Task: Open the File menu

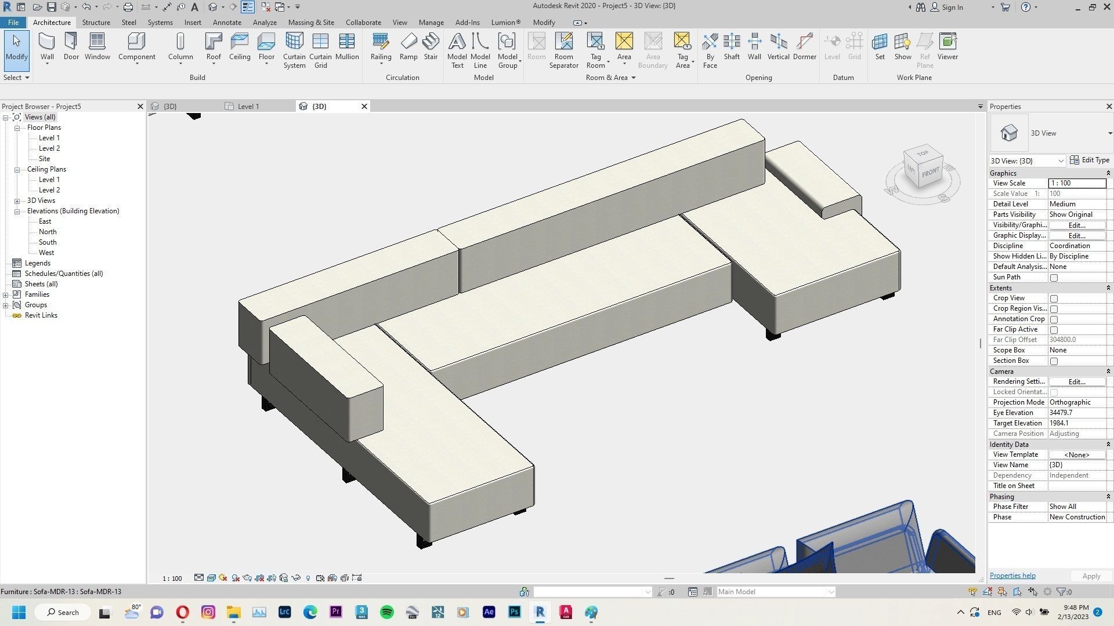Action: 13,22
